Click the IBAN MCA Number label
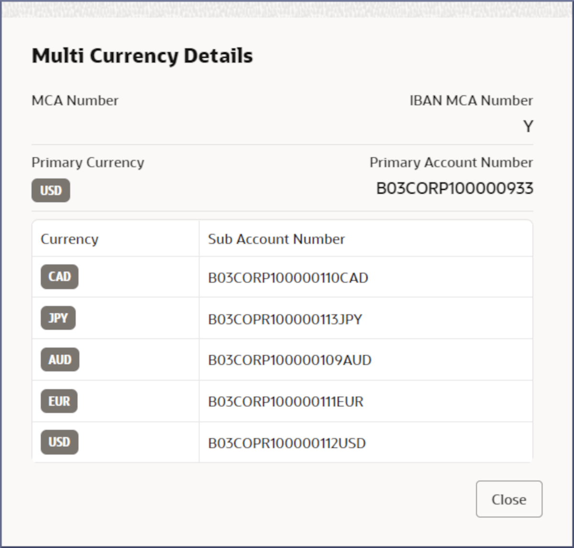This screenshot has height=548, width=574. coord(471,100)
